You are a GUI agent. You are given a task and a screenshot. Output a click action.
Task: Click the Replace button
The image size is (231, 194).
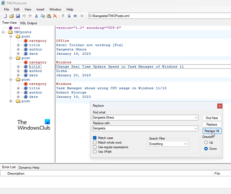(212, 125)
